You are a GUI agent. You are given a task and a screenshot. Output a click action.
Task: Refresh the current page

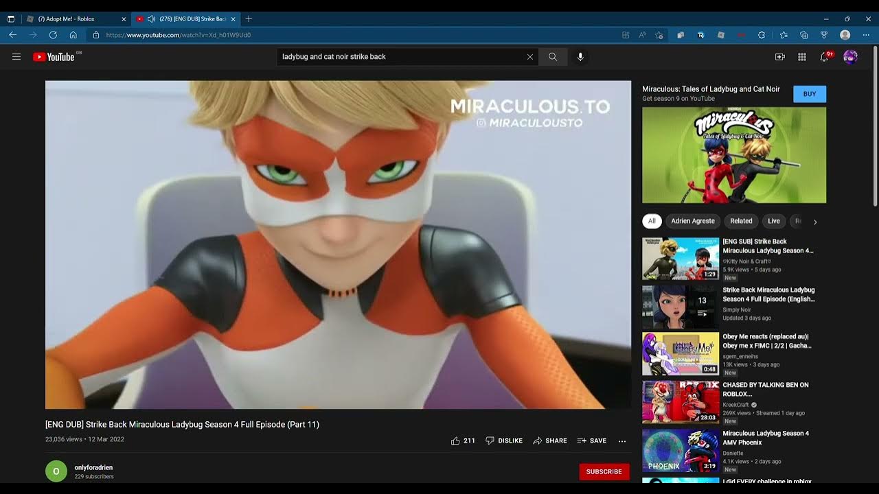[x=53, y=35]
